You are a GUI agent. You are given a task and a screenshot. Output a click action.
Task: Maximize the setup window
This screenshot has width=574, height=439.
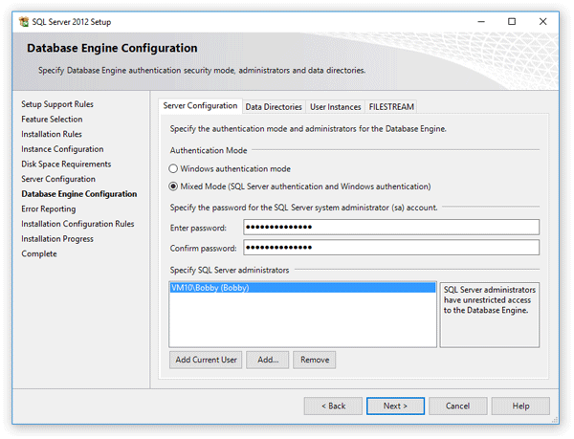(x=512, y=22)
